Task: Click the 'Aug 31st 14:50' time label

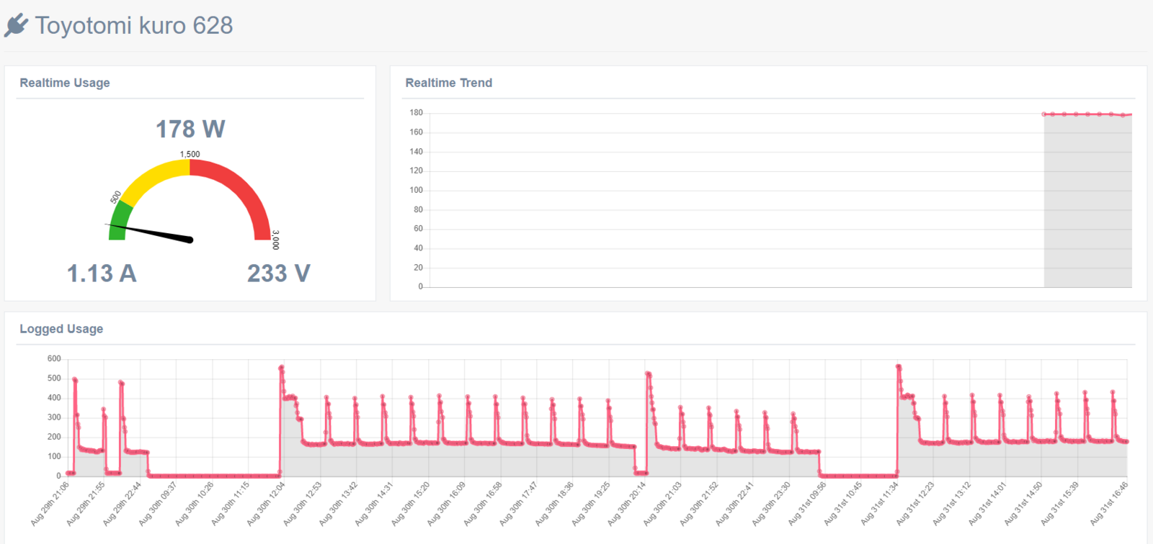Action: pos(1023,504)
